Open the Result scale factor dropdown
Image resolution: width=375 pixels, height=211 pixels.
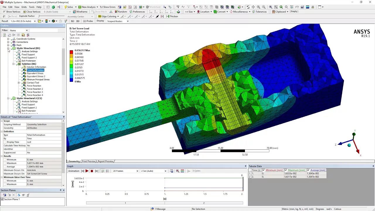(x=35, y=21)
